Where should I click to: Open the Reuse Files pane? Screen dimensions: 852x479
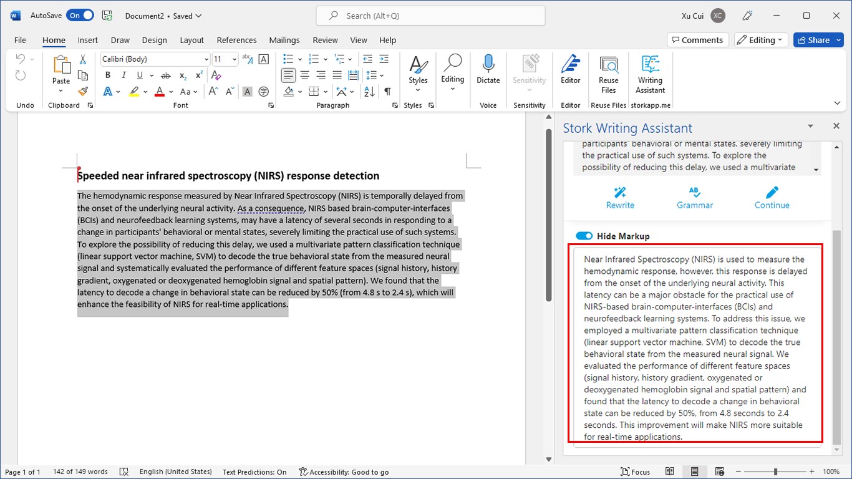[608, 74]
